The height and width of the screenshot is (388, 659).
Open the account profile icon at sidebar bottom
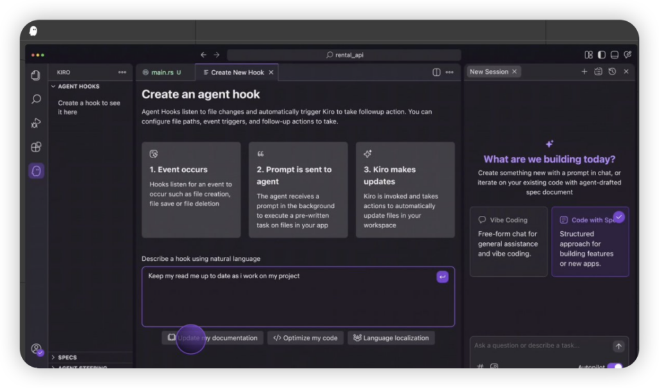pyautogui.click(x=37, y=349)
